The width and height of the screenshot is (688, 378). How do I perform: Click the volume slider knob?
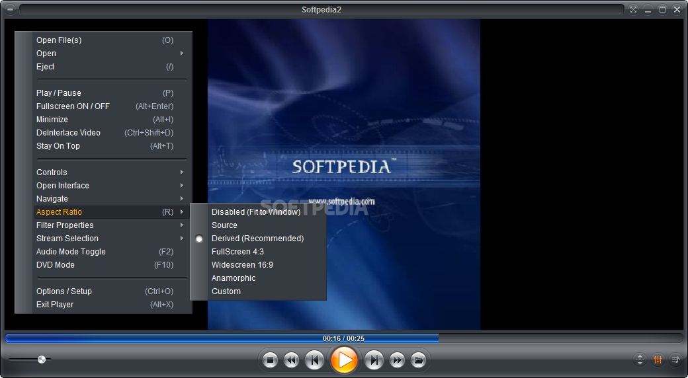[x=42, y=359]
